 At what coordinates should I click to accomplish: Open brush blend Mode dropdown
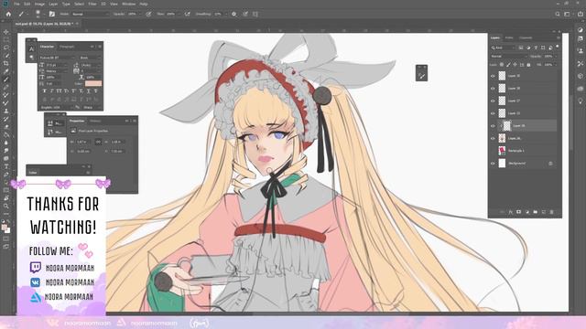tap(90, 14)
